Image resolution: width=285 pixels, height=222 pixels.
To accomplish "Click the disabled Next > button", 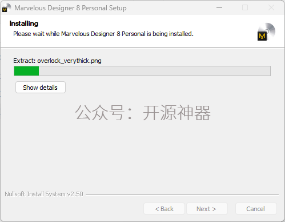I will [207, 209].
